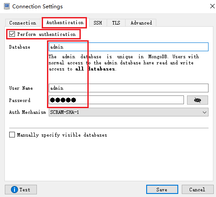
Task: Enable Manually specify visible databases
Action: [12, 135]
